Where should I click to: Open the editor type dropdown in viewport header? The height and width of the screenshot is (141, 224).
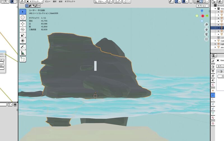(22, 1)
